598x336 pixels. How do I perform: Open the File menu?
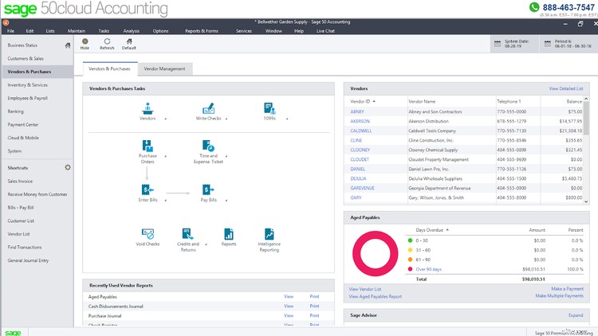[x=10, y=31]
